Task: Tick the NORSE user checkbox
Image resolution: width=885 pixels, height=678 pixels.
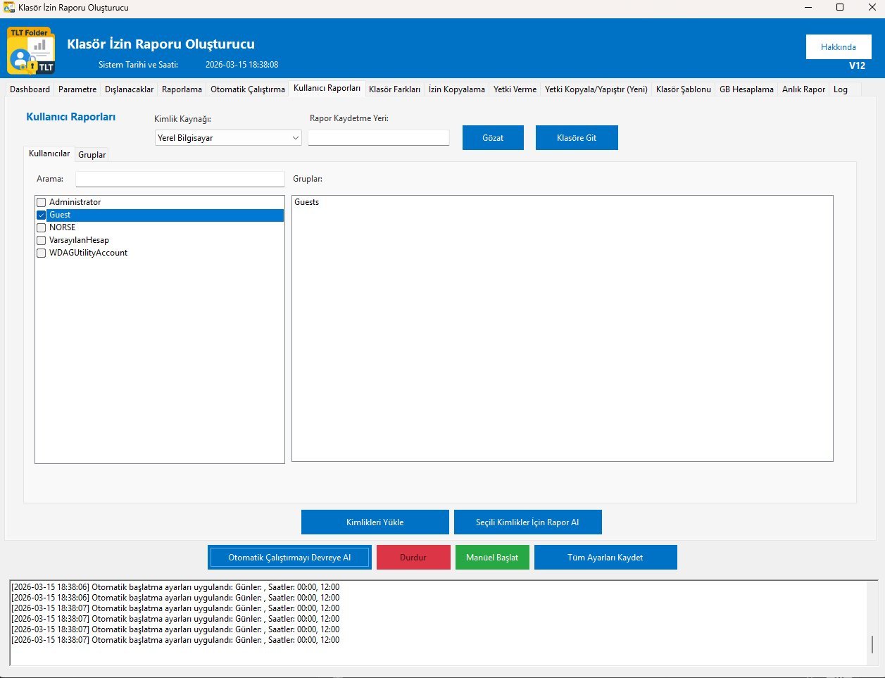Action: tap(41, 228)
